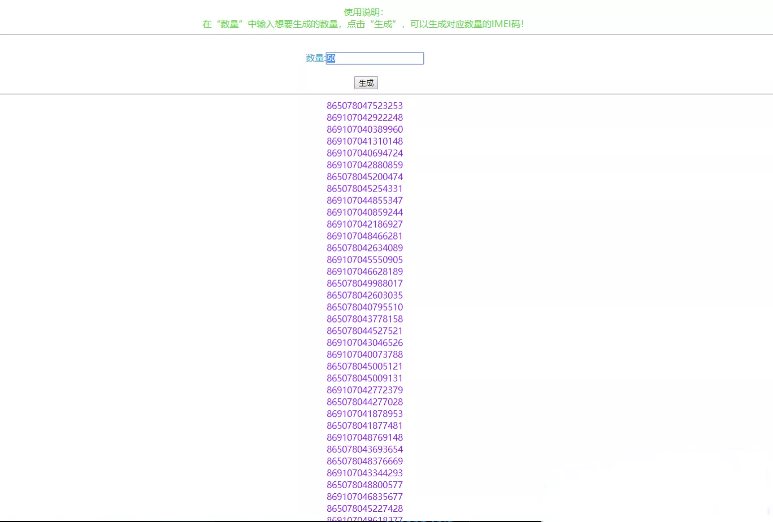Select IMEI entry 869107042880859

coord(364,165)
